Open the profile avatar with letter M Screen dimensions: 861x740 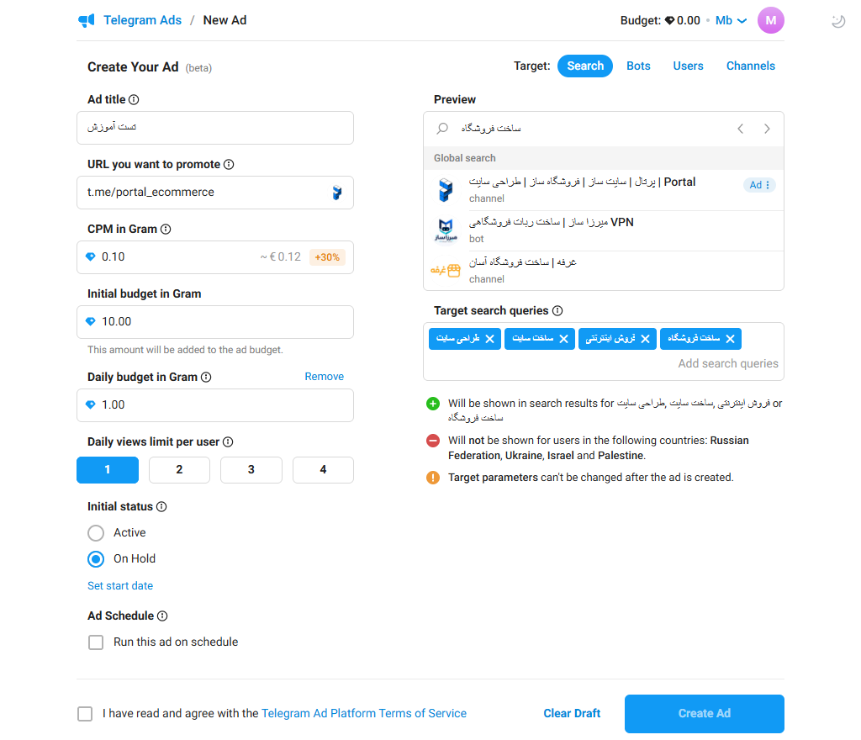(770, 20)
